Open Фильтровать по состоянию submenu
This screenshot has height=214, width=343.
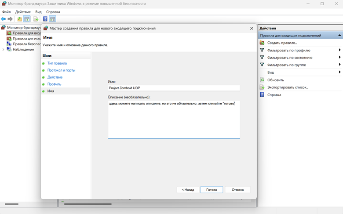[339, 57]
